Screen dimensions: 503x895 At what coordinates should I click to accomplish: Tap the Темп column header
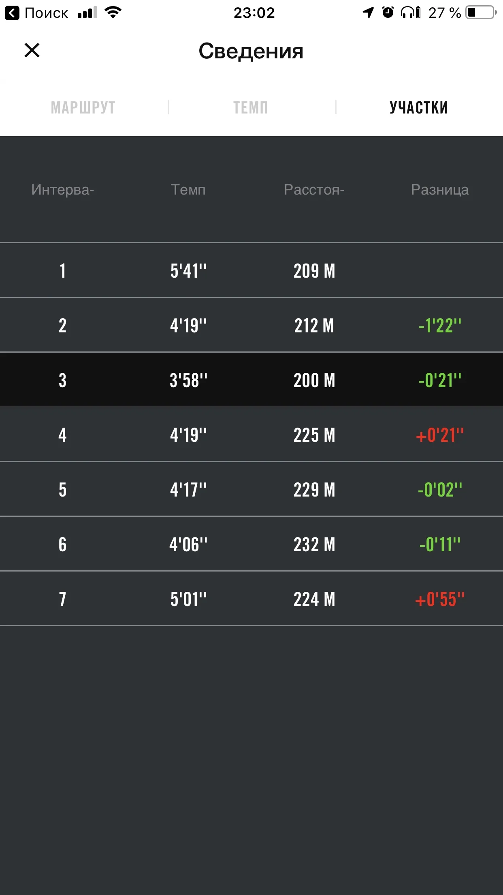188,190
